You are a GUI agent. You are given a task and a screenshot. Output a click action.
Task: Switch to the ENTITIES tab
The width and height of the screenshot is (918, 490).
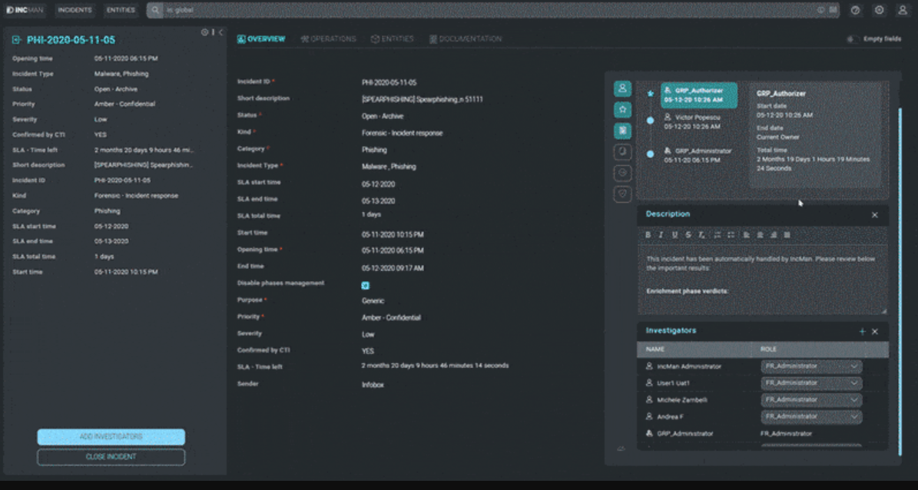point(393,39)
